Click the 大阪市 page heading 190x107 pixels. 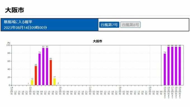(x=15, y=10)
